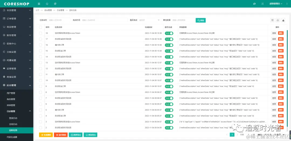The height and width of the screenshot is (141, 291).
Task: Click the 商城设置 globe icon in sidebar
Action: (4, 77)
